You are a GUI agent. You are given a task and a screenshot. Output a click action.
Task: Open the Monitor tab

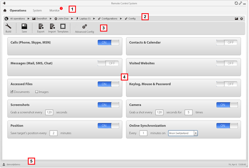tap(55, 10)
